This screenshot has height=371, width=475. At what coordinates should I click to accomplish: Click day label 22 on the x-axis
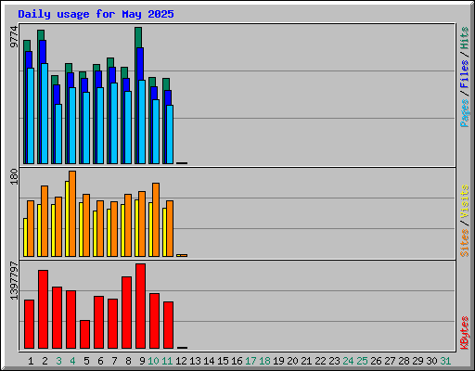(x=320, y=361)
